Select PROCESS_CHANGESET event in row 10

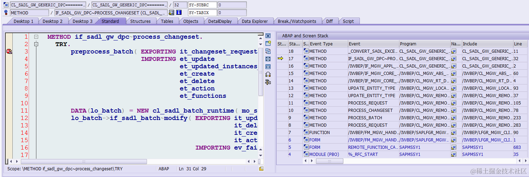373,110
